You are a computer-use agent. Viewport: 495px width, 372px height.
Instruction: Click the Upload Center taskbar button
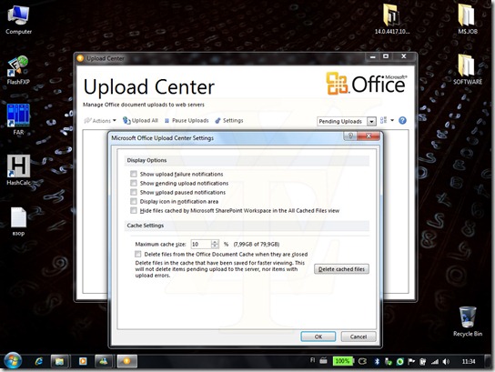(126, 361)
